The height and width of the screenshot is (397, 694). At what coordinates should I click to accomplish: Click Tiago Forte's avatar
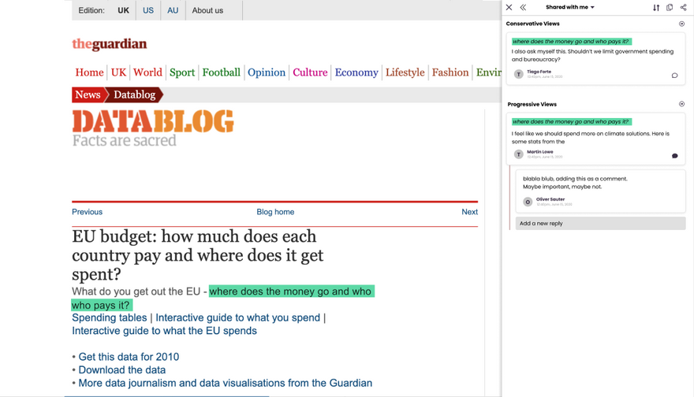519,74
